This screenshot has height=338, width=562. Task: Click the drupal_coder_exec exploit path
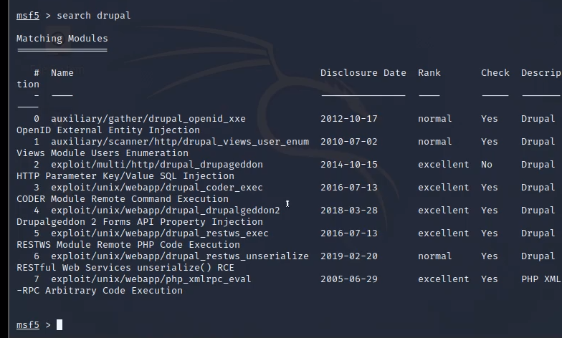157,188
